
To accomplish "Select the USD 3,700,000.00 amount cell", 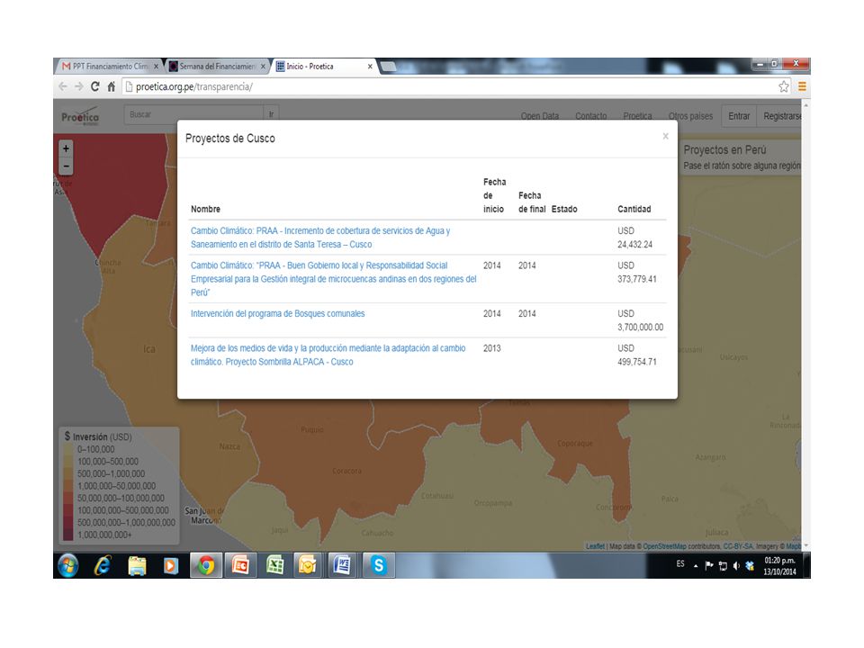I will click(640, 320).
